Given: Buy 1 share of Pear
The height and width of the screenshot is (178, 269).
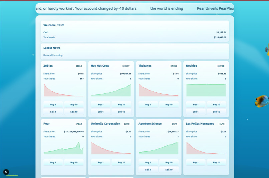Looking at the screenshot, I should (53, 162).
